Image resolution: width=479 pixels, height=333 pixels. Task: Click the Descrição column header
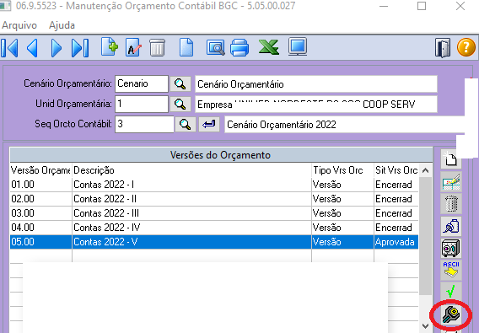pyautogui.click(x=191, y=170)
